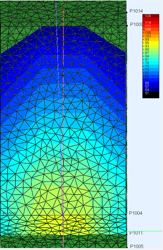
Task: Click the orange 105 legend swatch
Action: [x=151, y=33]
